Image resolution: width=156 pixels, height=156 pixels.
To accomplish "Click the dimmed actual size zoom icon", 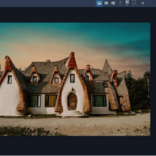I will click(x=134, y=3).
